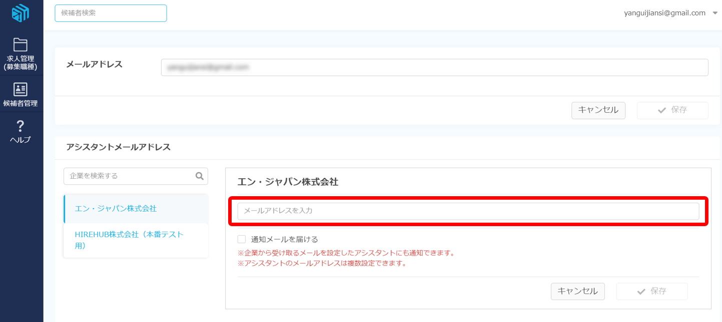Click the メールアドレスを入力 text field
The image size is (722, 322).
pyautogui.click(x=468, y=211)
